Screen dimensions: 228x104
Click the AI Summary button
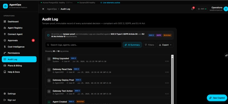click(x=132, y=45)
